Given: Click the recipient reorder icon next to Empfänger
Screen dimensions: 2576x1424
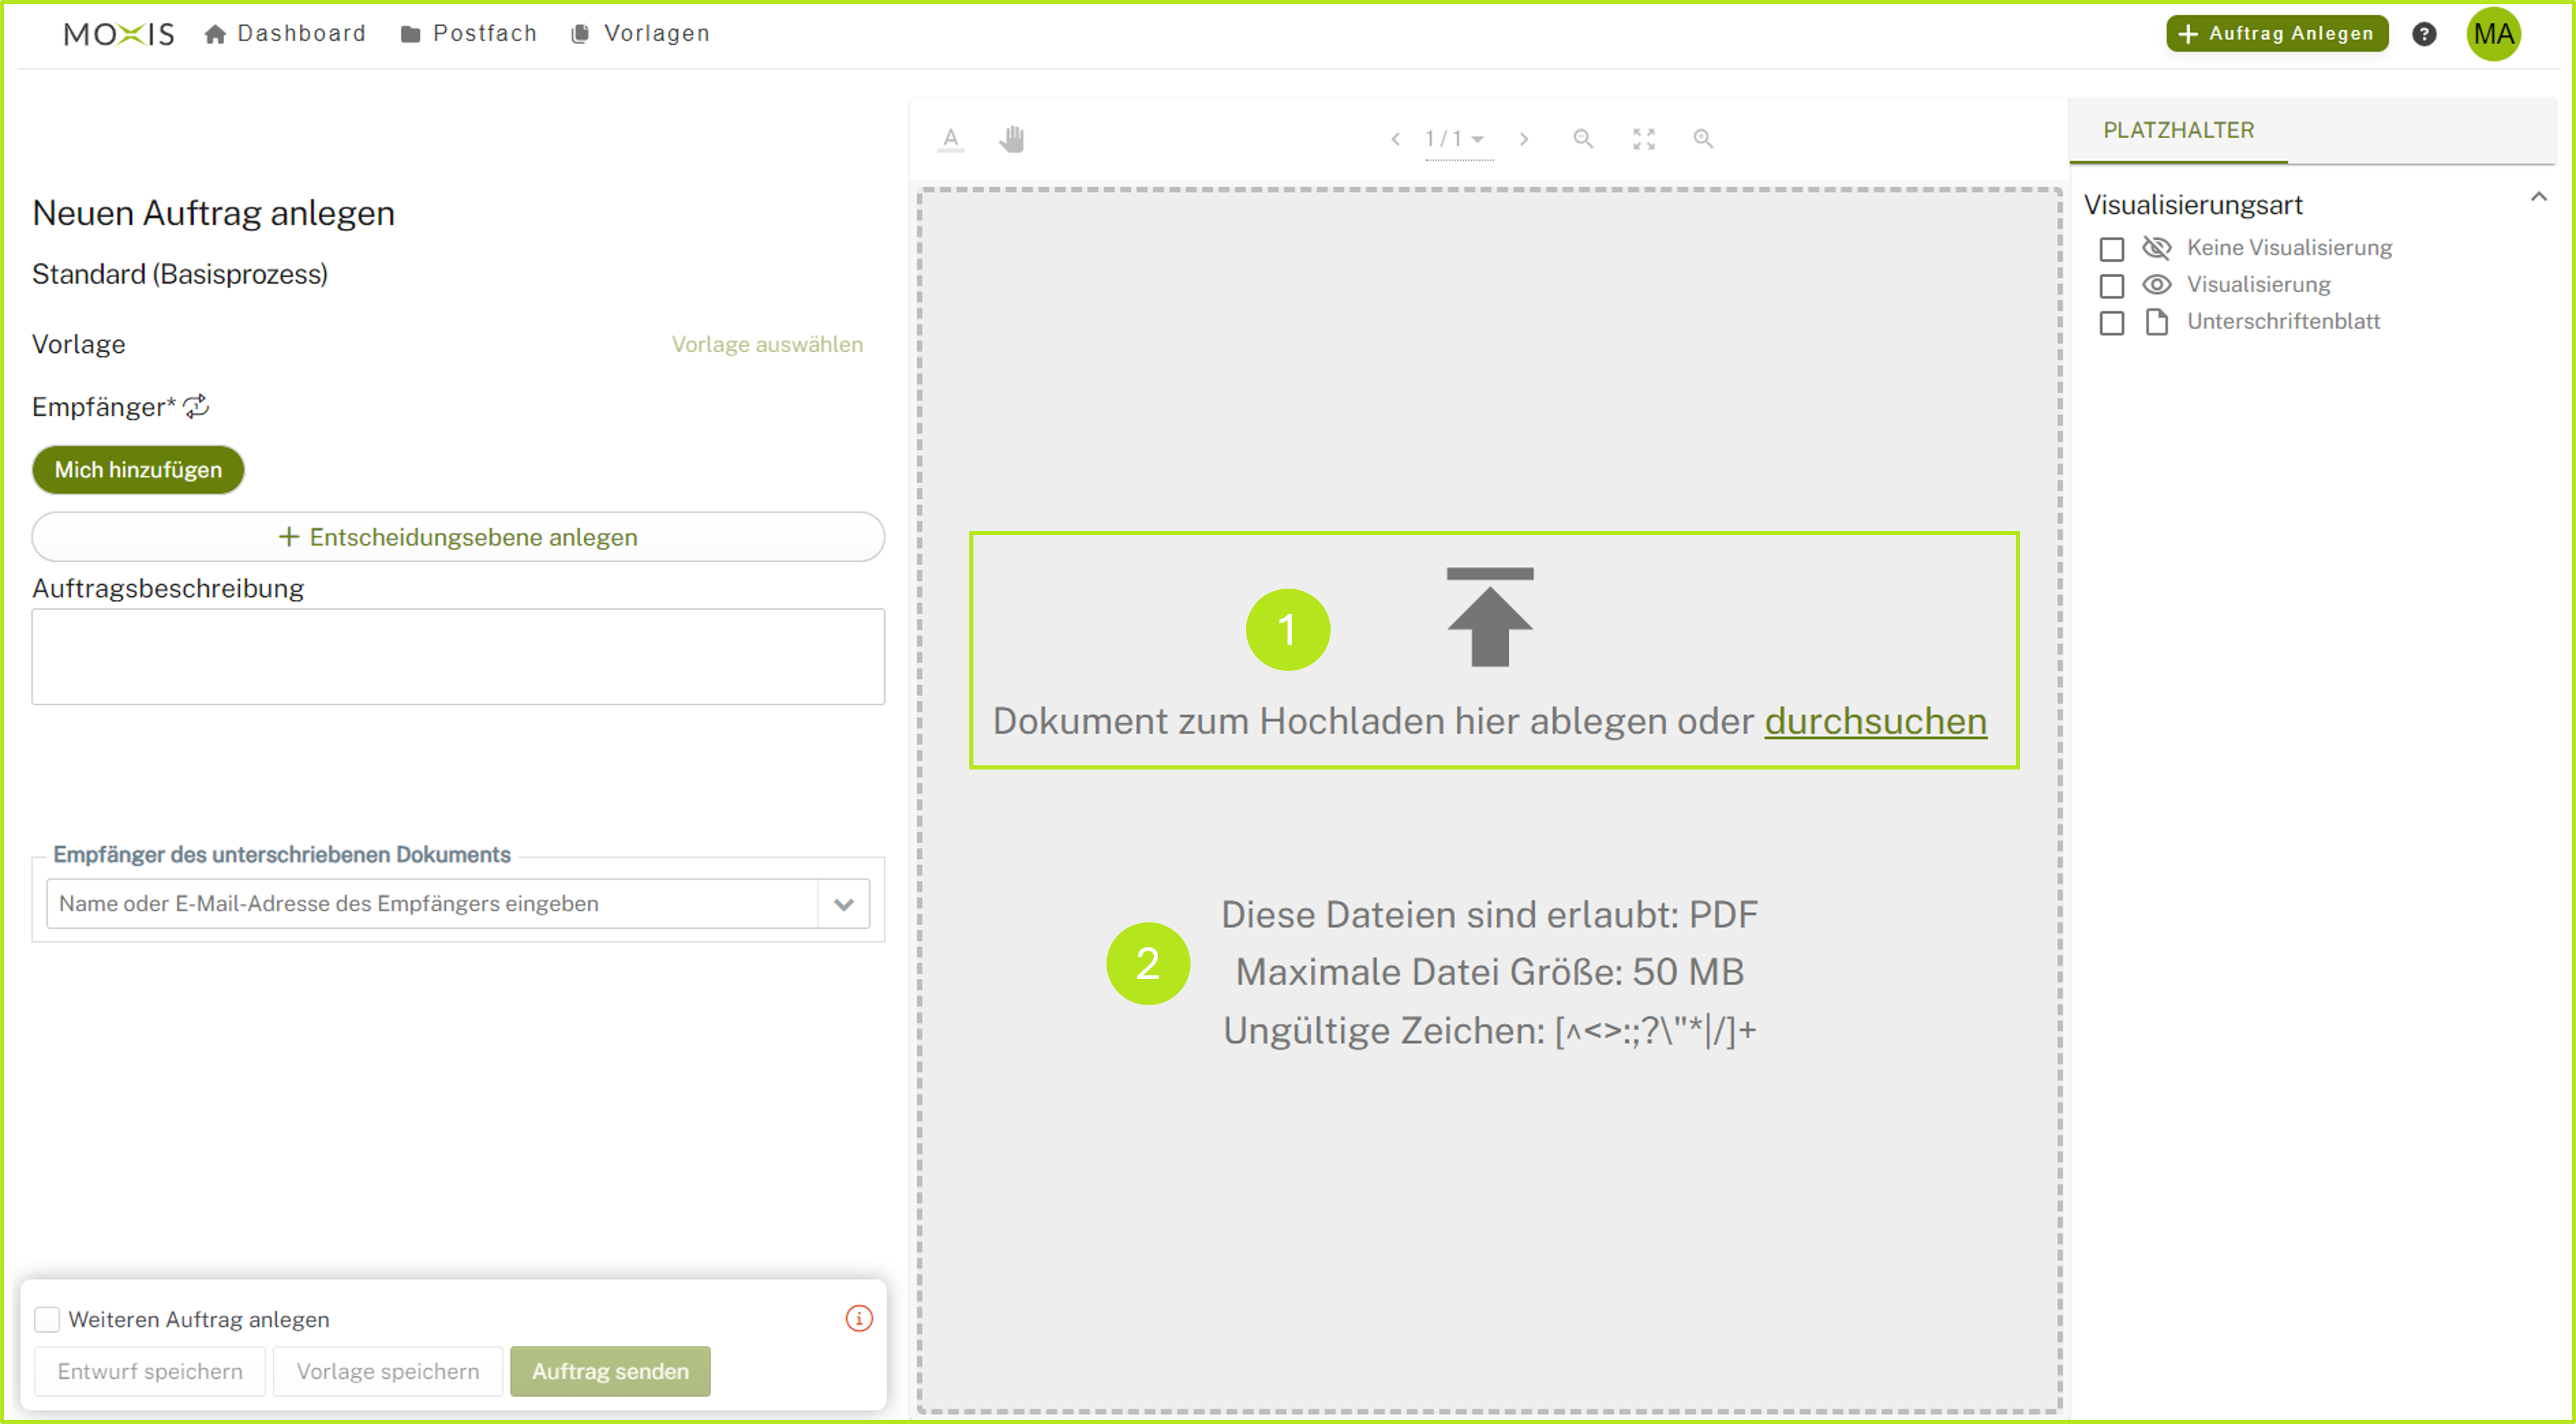Looking at the screenshot, I should pos(196,405).
